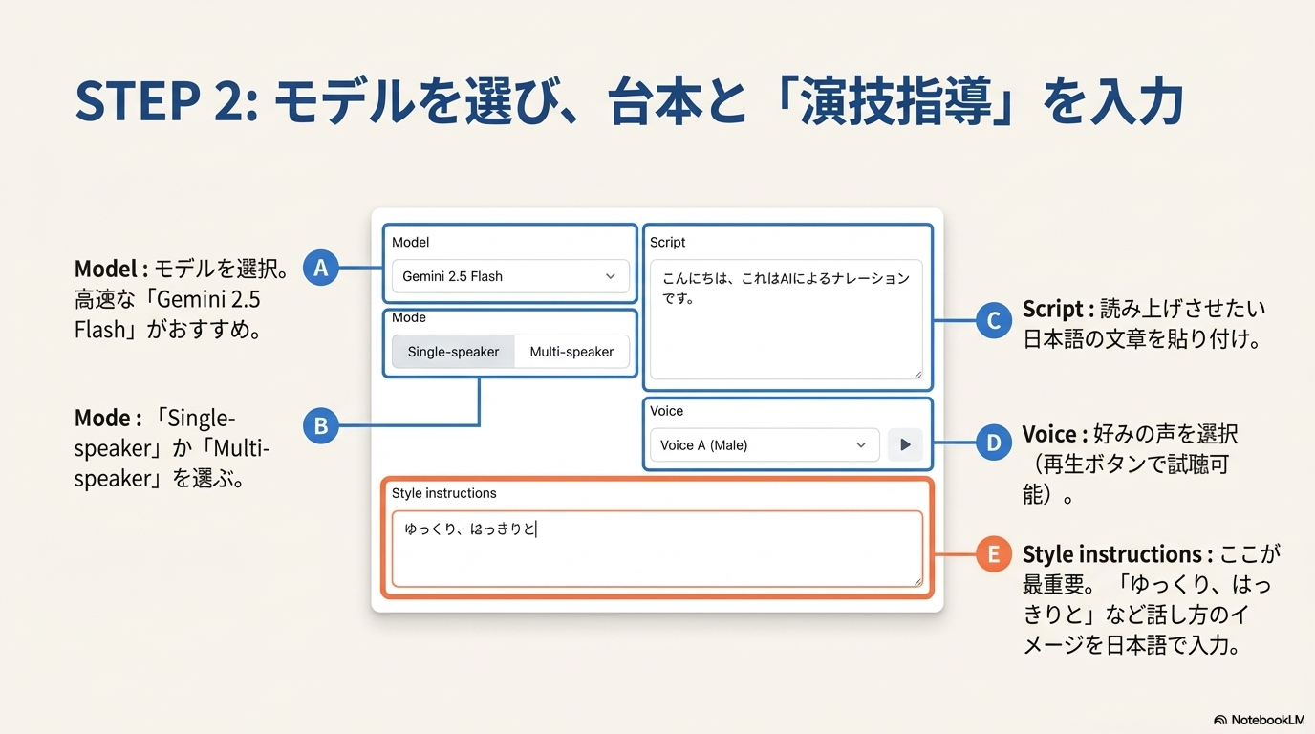
Task: Click the orange circle labeled E
Action: (x=994, y=554)
